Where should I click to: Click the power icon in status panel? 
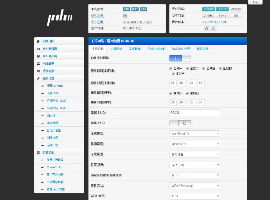pos(214,29)
